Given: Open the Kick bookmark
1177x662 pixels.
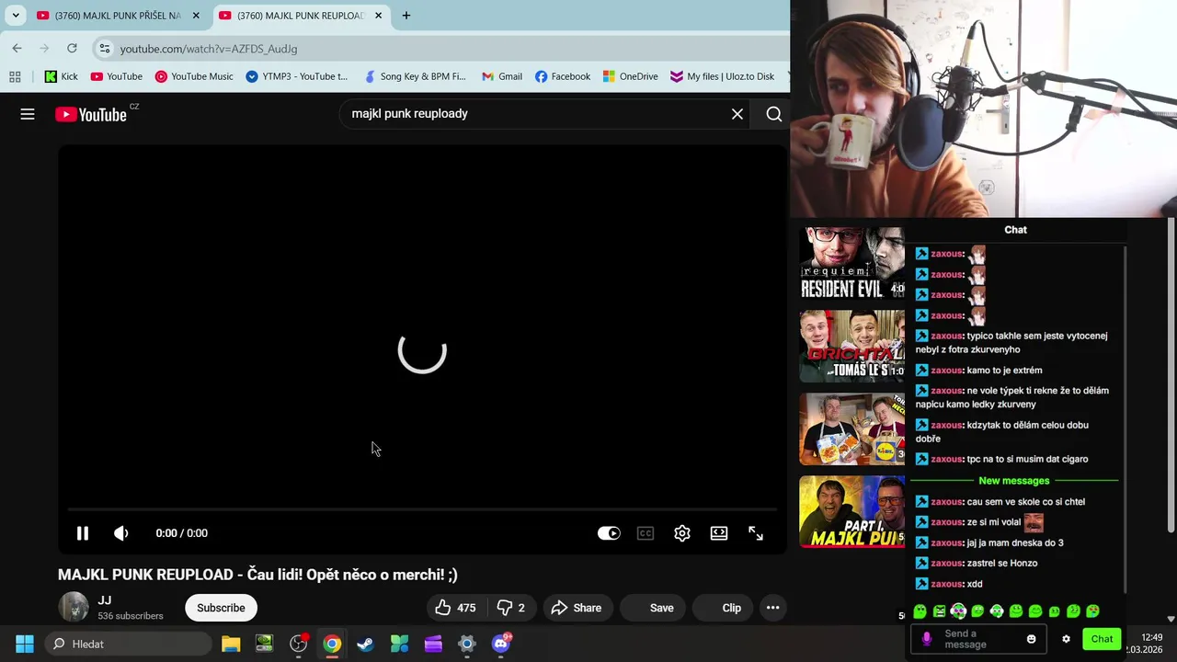Looking at the screenshot, I should coord(61,76).
